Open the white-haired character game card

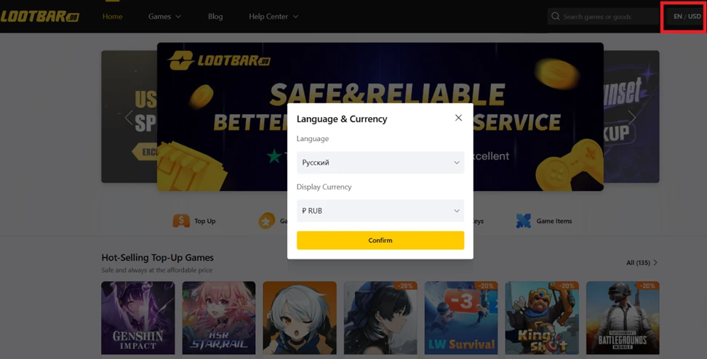pyautogui.click(x=300, y=318)
